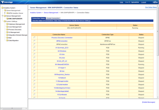159x110 pixels.
Task: Select the WIN-36HP42RH5P6 tree item
Action: [x=15, y=19]
